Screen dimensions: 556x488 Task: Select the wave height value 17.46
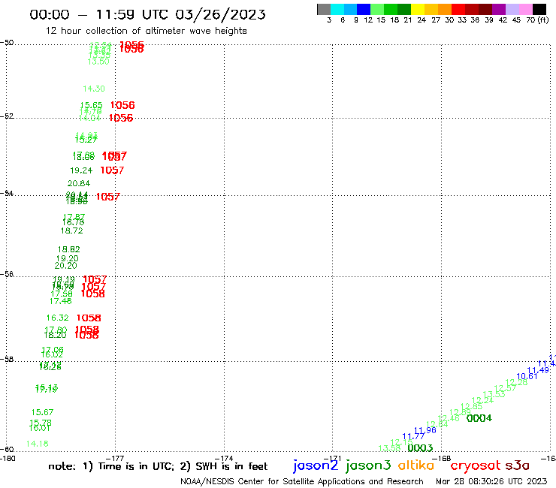[61, 302]
